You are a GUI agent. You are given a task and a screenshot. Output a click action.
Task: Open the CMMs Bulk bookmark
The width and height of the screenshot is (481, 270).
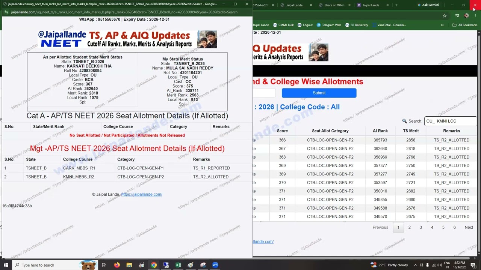click(x=283, y=25)
